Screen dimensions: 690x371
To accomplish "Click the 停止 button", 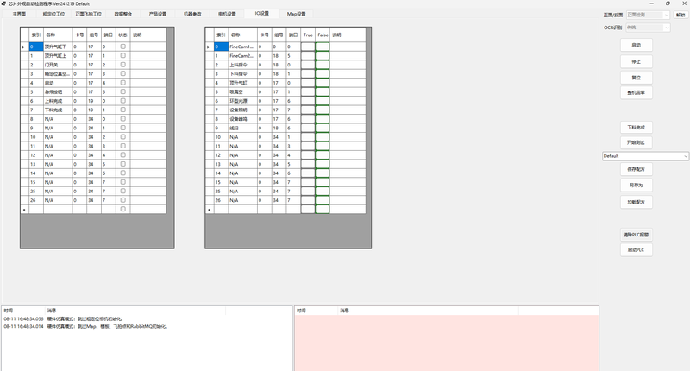I will point(637,61).
